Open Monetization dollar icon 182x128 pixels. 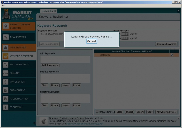(x=5, y=82)
